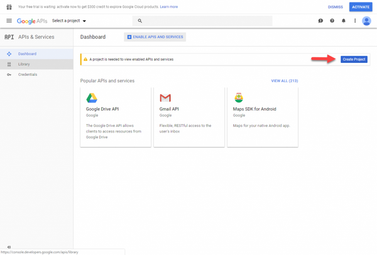377x255 pixels.
Task: Open the help question mark icon
Action: tap(332, 21)
